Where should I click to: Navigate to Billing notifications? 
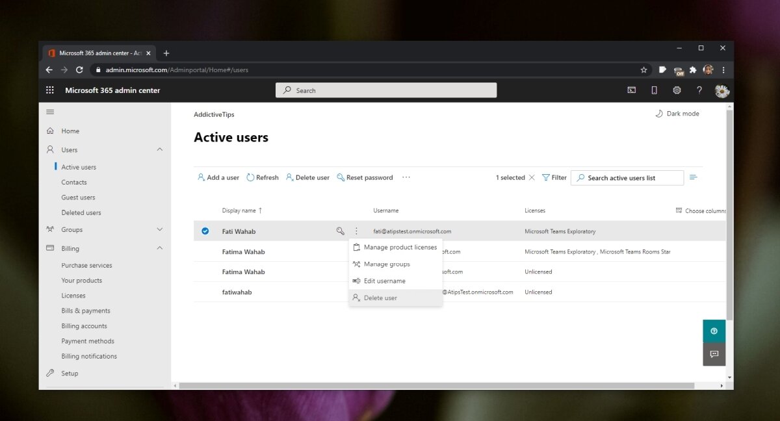tap(89, 356)
